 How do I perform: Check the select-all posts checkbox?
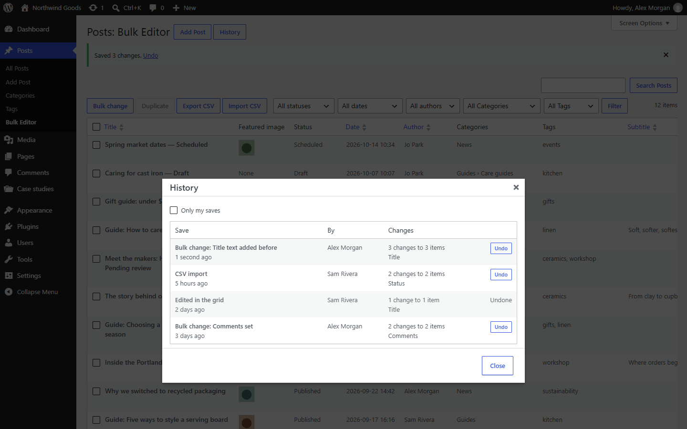[96, 127]
